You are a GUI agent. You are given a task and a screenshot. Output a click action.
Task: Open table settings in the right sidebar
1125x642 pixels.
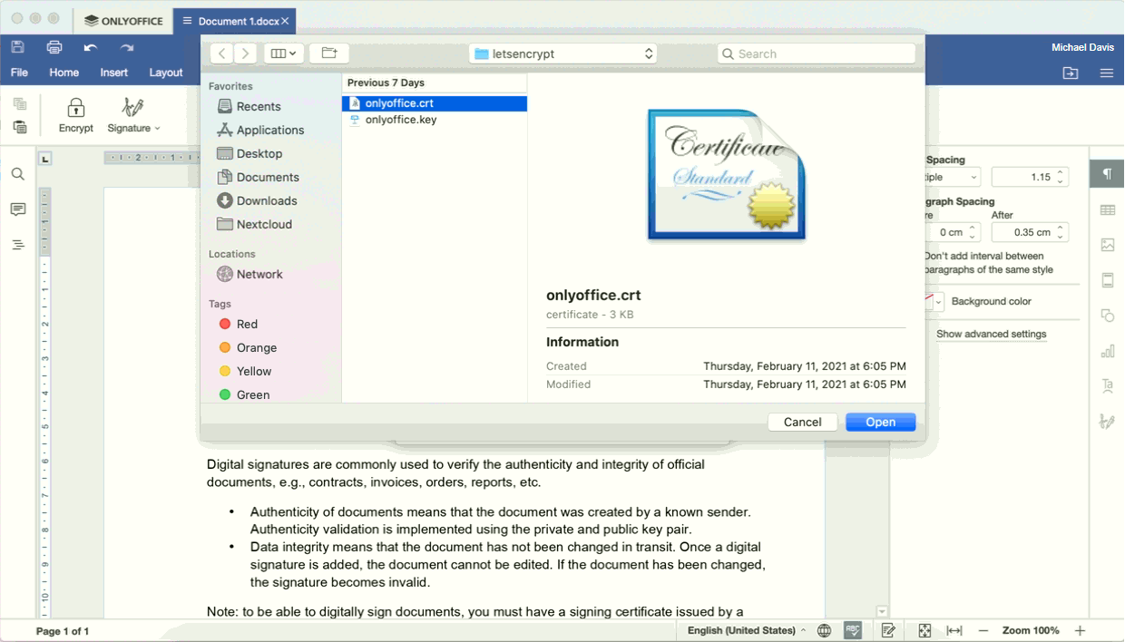(x=1107, y=209)
